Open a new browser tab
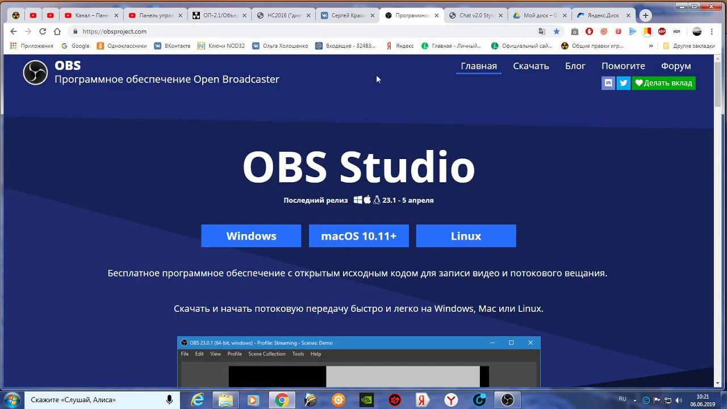 (645, 15)
